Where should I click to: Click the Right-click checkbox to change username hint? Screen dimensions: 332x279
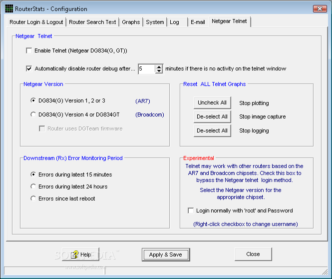pos(246,224)
